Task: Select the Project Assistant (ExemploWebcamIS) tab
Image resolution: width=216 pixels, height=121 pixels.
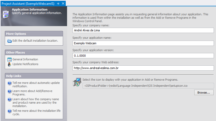Action: tap(28, 4)
